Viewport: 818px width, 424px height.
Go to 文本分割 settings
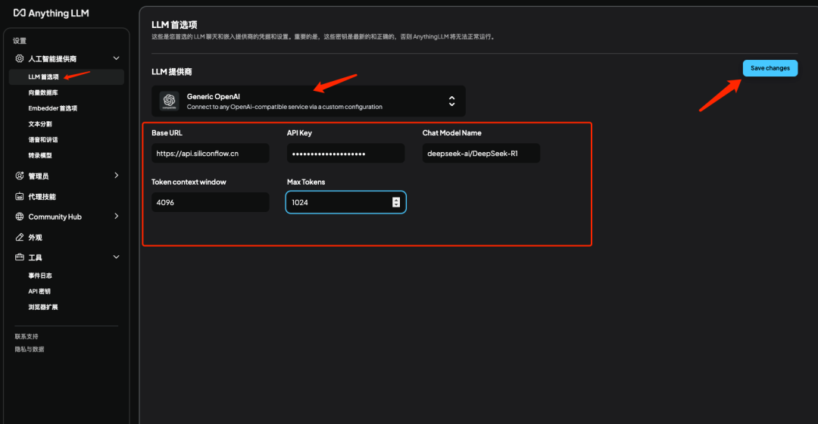[39, 123]
